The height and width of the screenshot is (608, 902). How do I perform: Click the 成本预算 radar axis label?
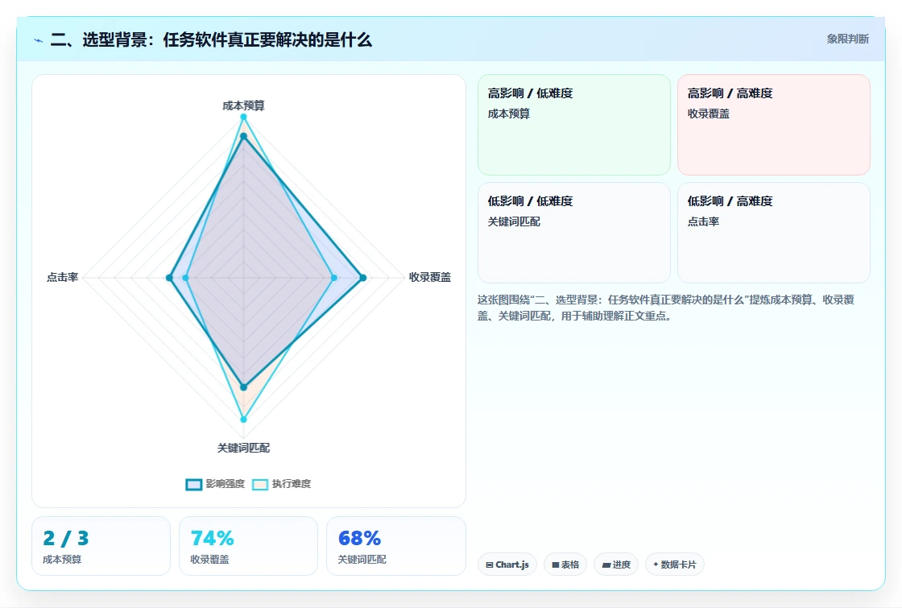(243, 105)
